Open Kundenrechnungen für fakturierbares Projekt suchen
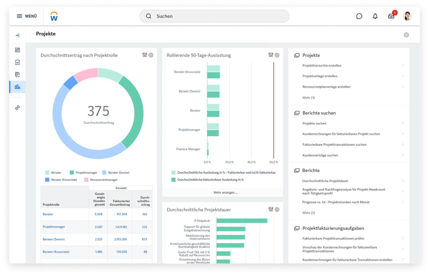429x275 pixels. [341, 134]
